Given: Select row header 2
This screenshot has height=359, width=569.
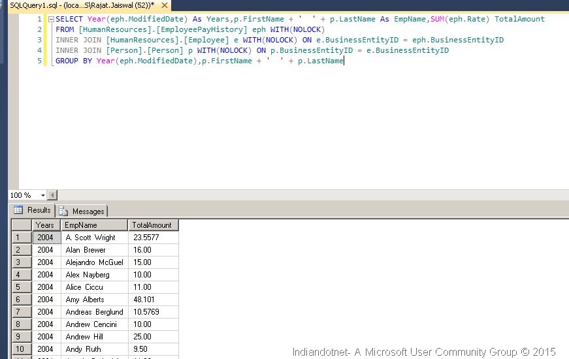Looking at the screenshot, I should (22, 250).
